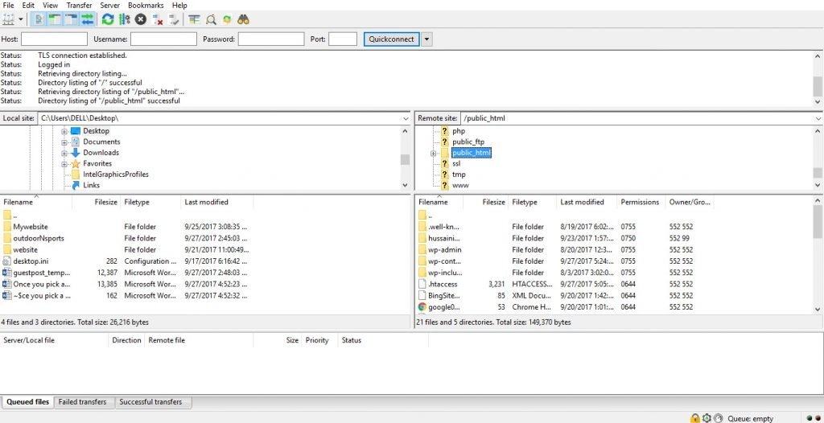Refresh the file and folder lists
Viewport: 824px width, 423px height.
click(108, 19)
